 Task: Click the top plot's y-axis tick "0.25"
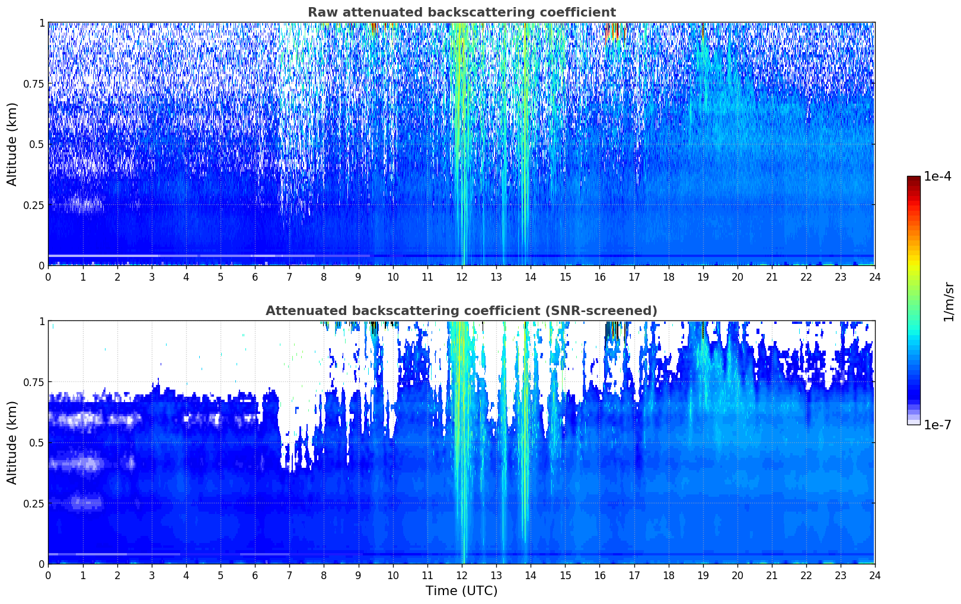pyautogui.click(x=34, y=205)
